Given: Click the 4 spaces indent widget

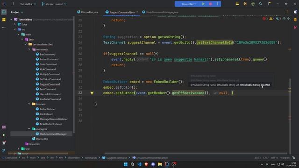Looking at the screenshot, I should [x=285, y=158].
